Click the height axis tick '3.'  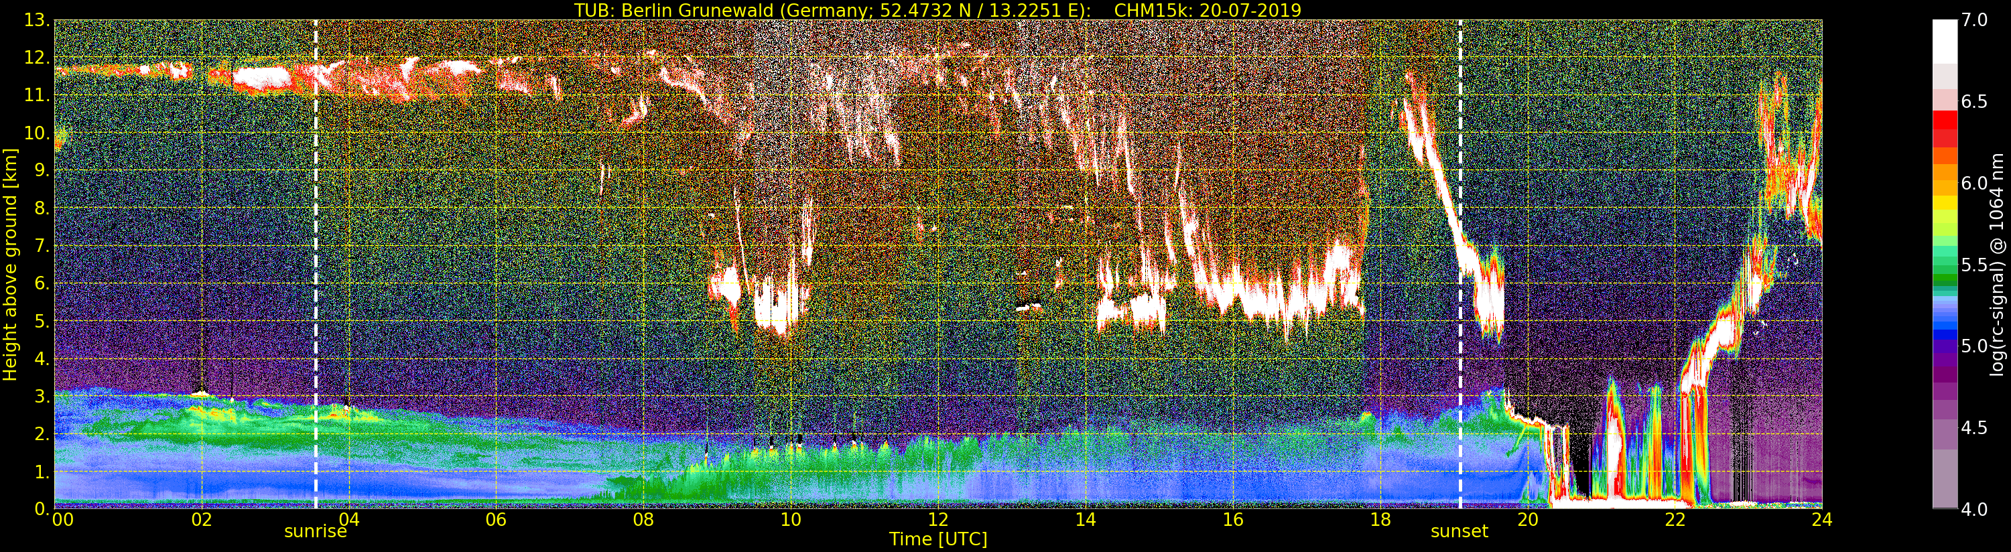41,397
